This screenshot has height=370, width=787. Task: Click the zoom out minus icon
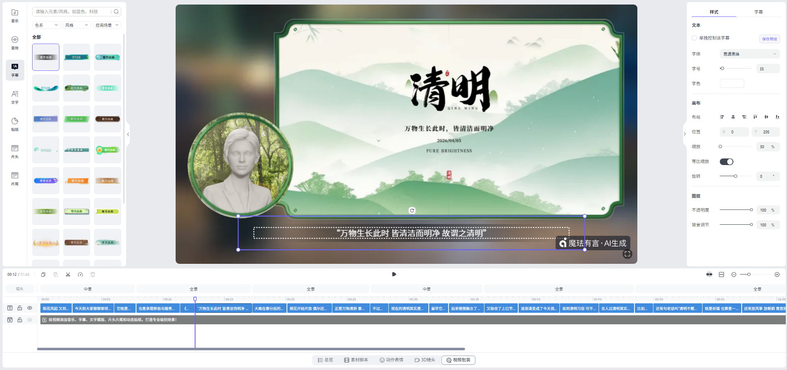coord(734,275)
